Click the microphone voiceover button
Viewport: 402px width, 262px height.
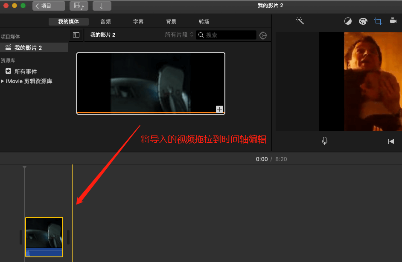tap(325, 141)
